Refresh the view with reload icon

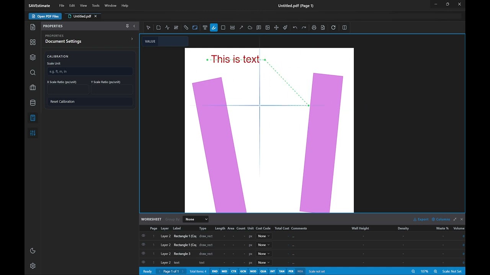(333, 27)
